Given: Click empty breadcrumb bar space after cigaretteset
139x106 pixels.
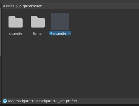Looking at the screenshot, I should point(90,6).
